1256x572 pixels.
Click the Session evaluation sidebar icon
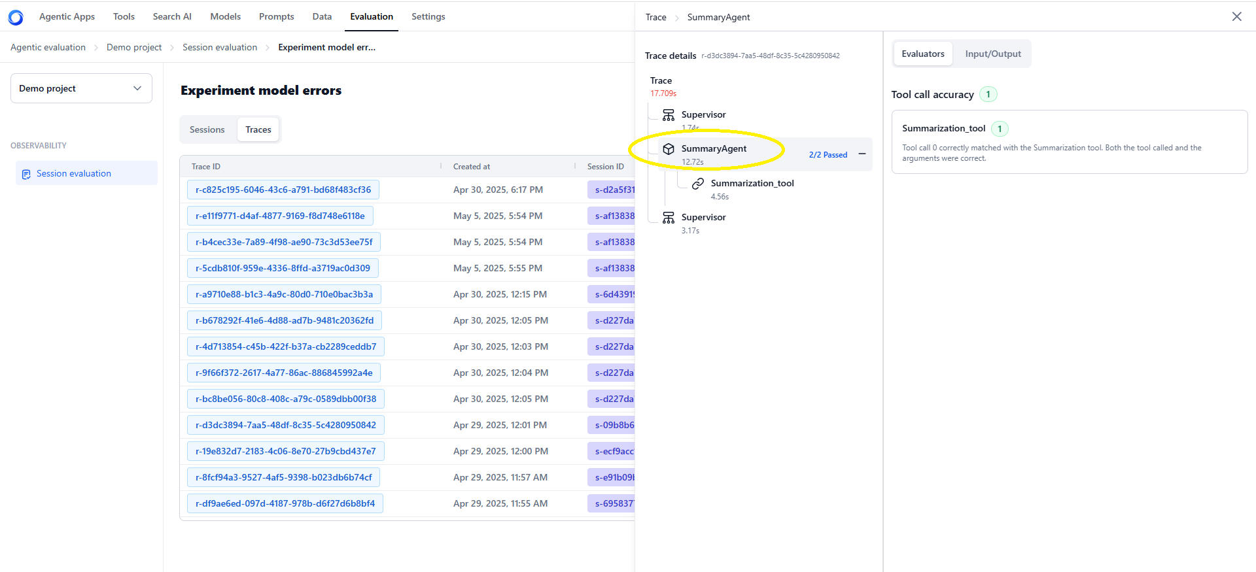[x=26, y=174]
